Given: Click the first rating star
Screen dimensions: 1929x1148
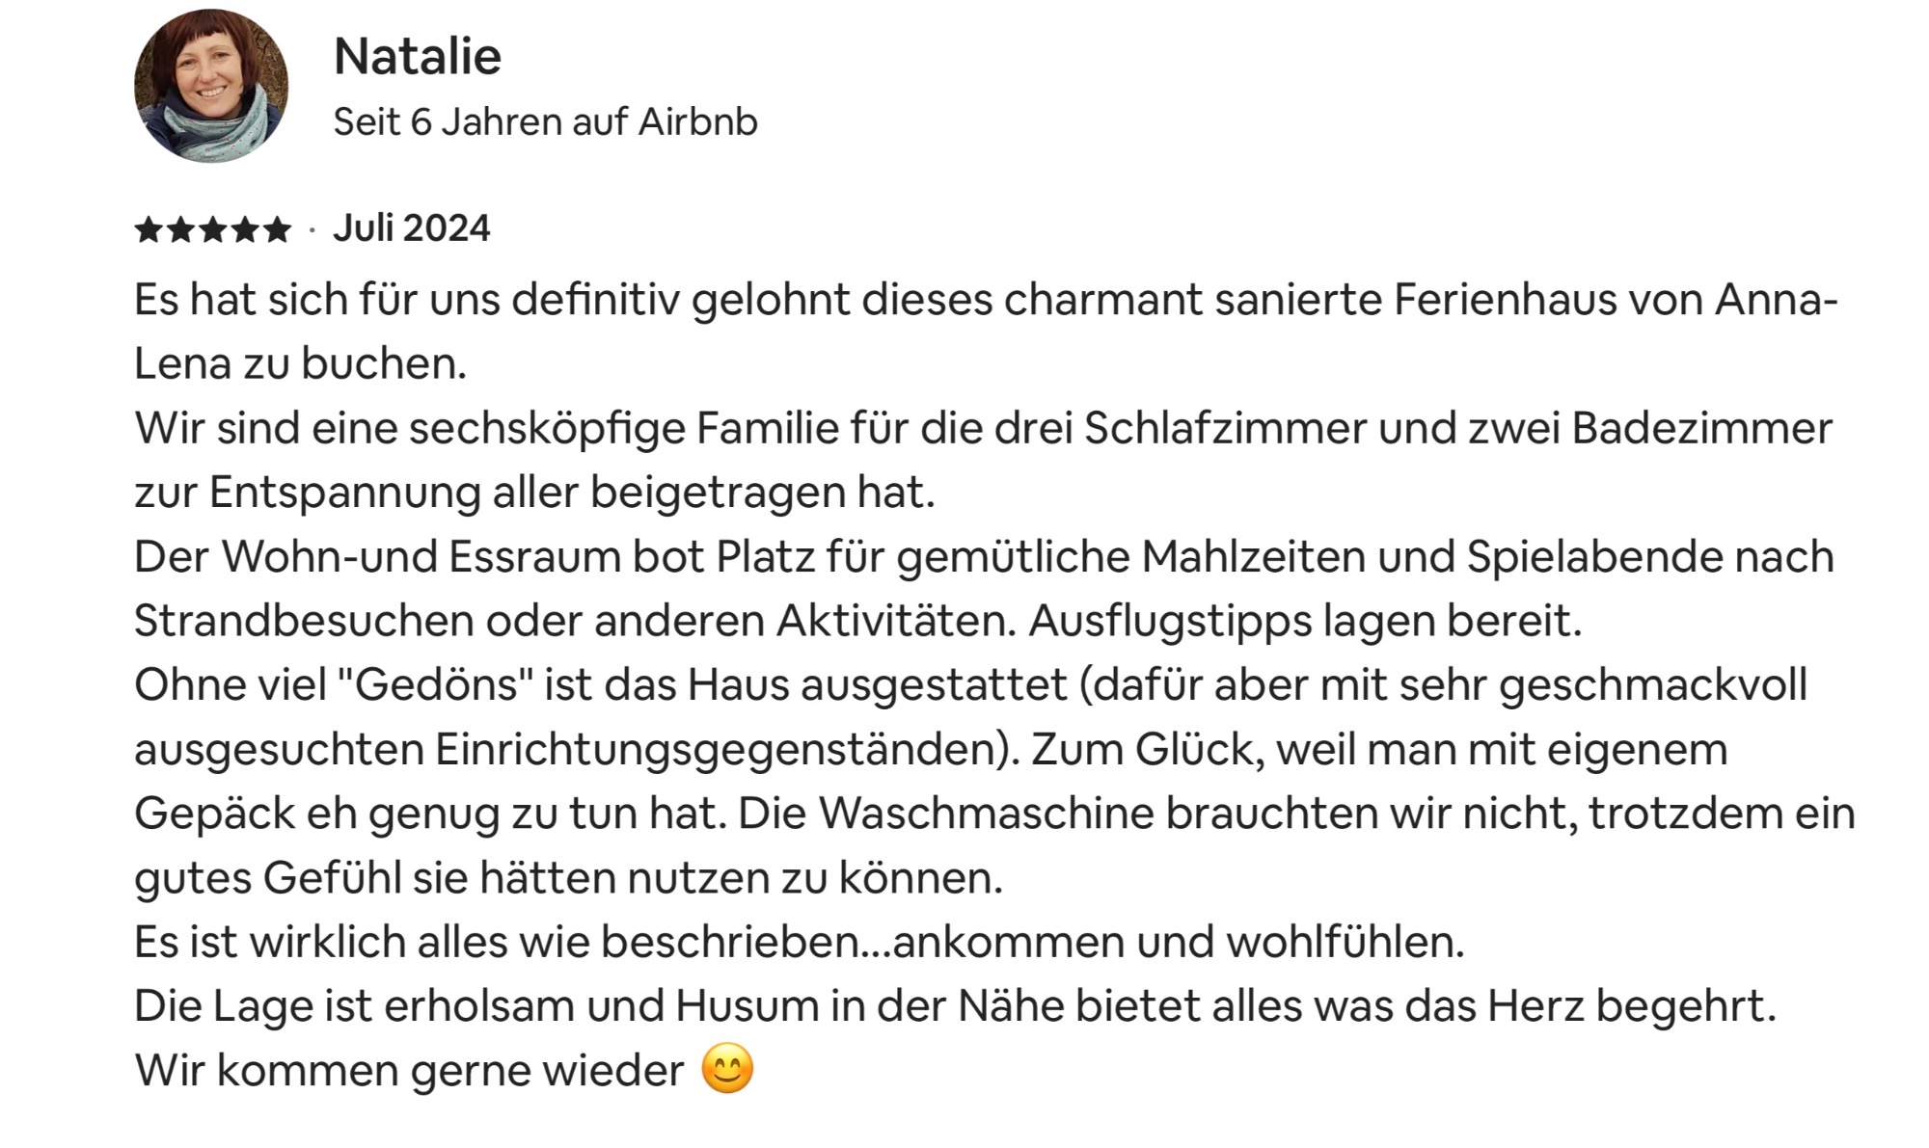Looking at the screenshot, I should pos(149,229).
